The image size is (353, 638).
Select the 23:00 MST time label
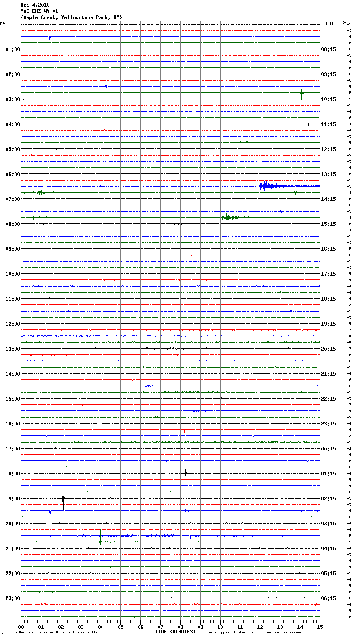coord(13,598)
